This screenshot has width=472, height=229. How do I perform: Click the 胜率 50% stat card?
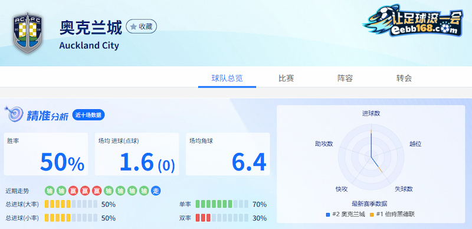(x=46, y=154)
